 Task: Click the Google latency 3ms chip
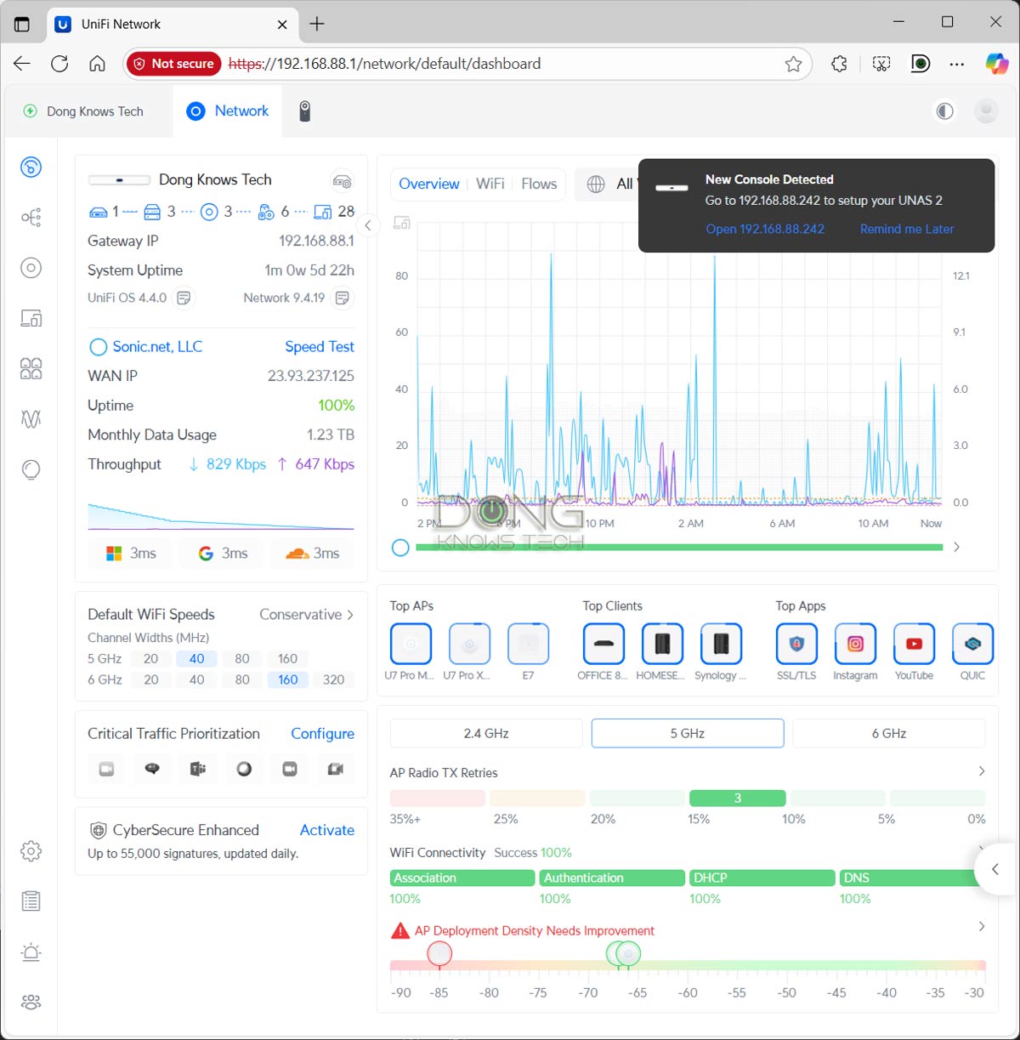click(x=224, y=553)
